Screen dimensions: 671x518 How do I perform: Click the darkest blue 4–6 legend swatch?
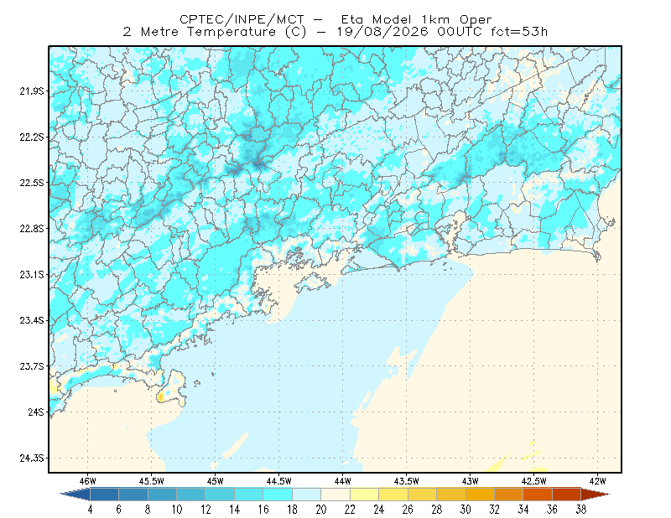[104, 495]
